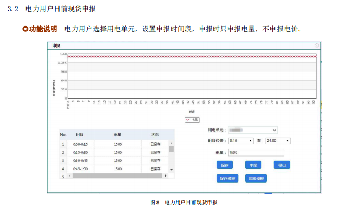Click the horizontal scrollbar right arrow
The image size is (340, 215).
166,175
